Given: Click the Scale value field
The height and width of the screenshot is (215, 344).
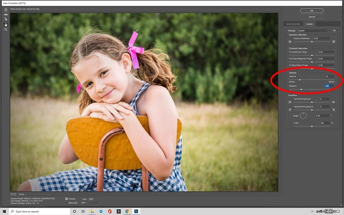Looking at the screenshot, I should click(325, 123).
